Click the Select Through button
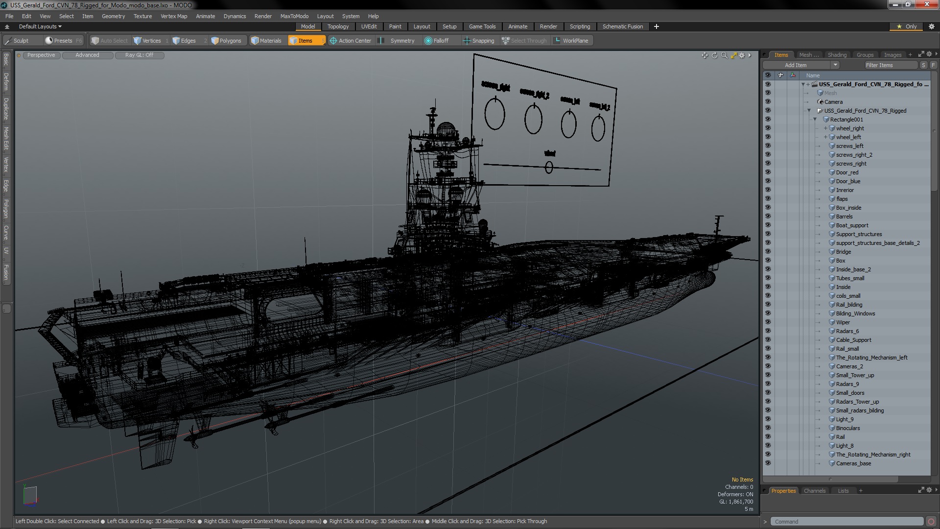This screenshot has height=529, width=940. point(524,41)
